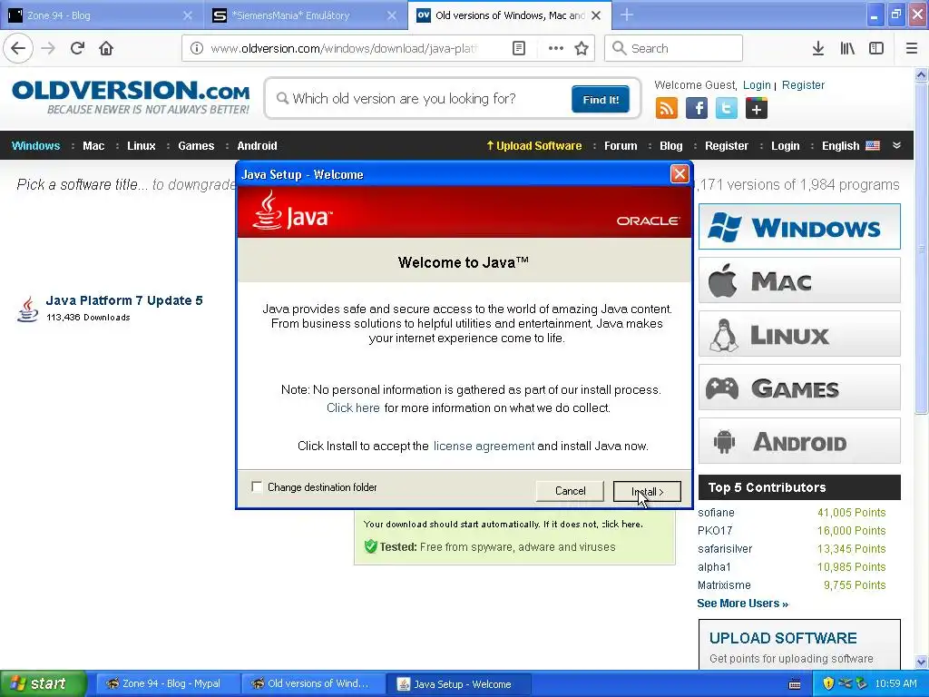Click the Android category banner
The height and width of the screenshot is (697, 929).
click(799, 441)
